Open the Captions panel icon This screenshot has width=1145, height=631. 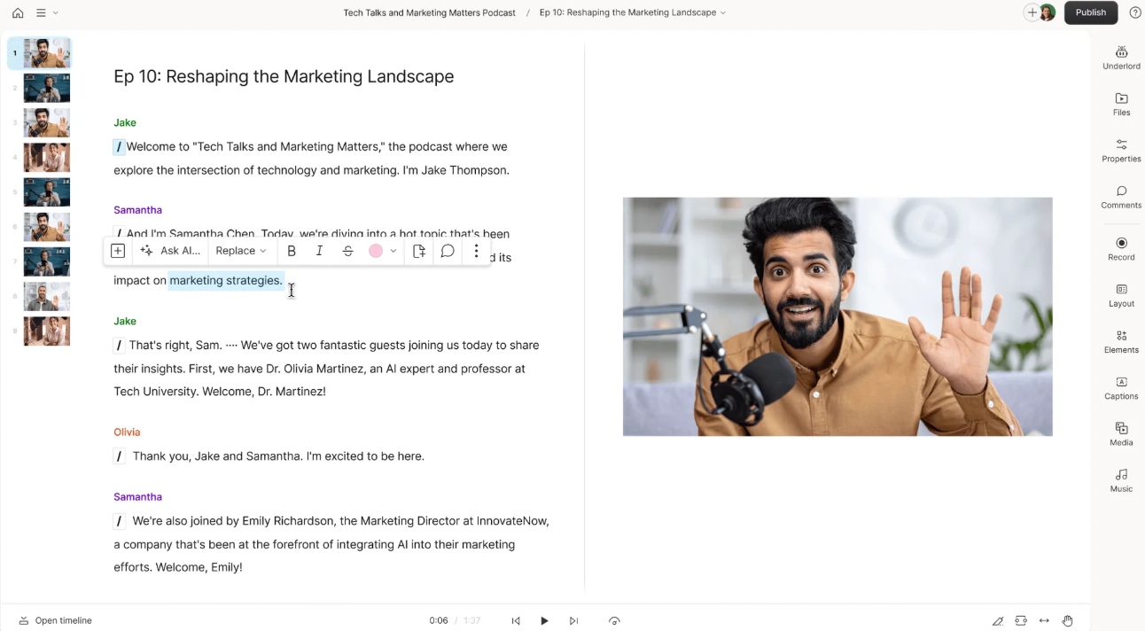[x=1121, y=387]
